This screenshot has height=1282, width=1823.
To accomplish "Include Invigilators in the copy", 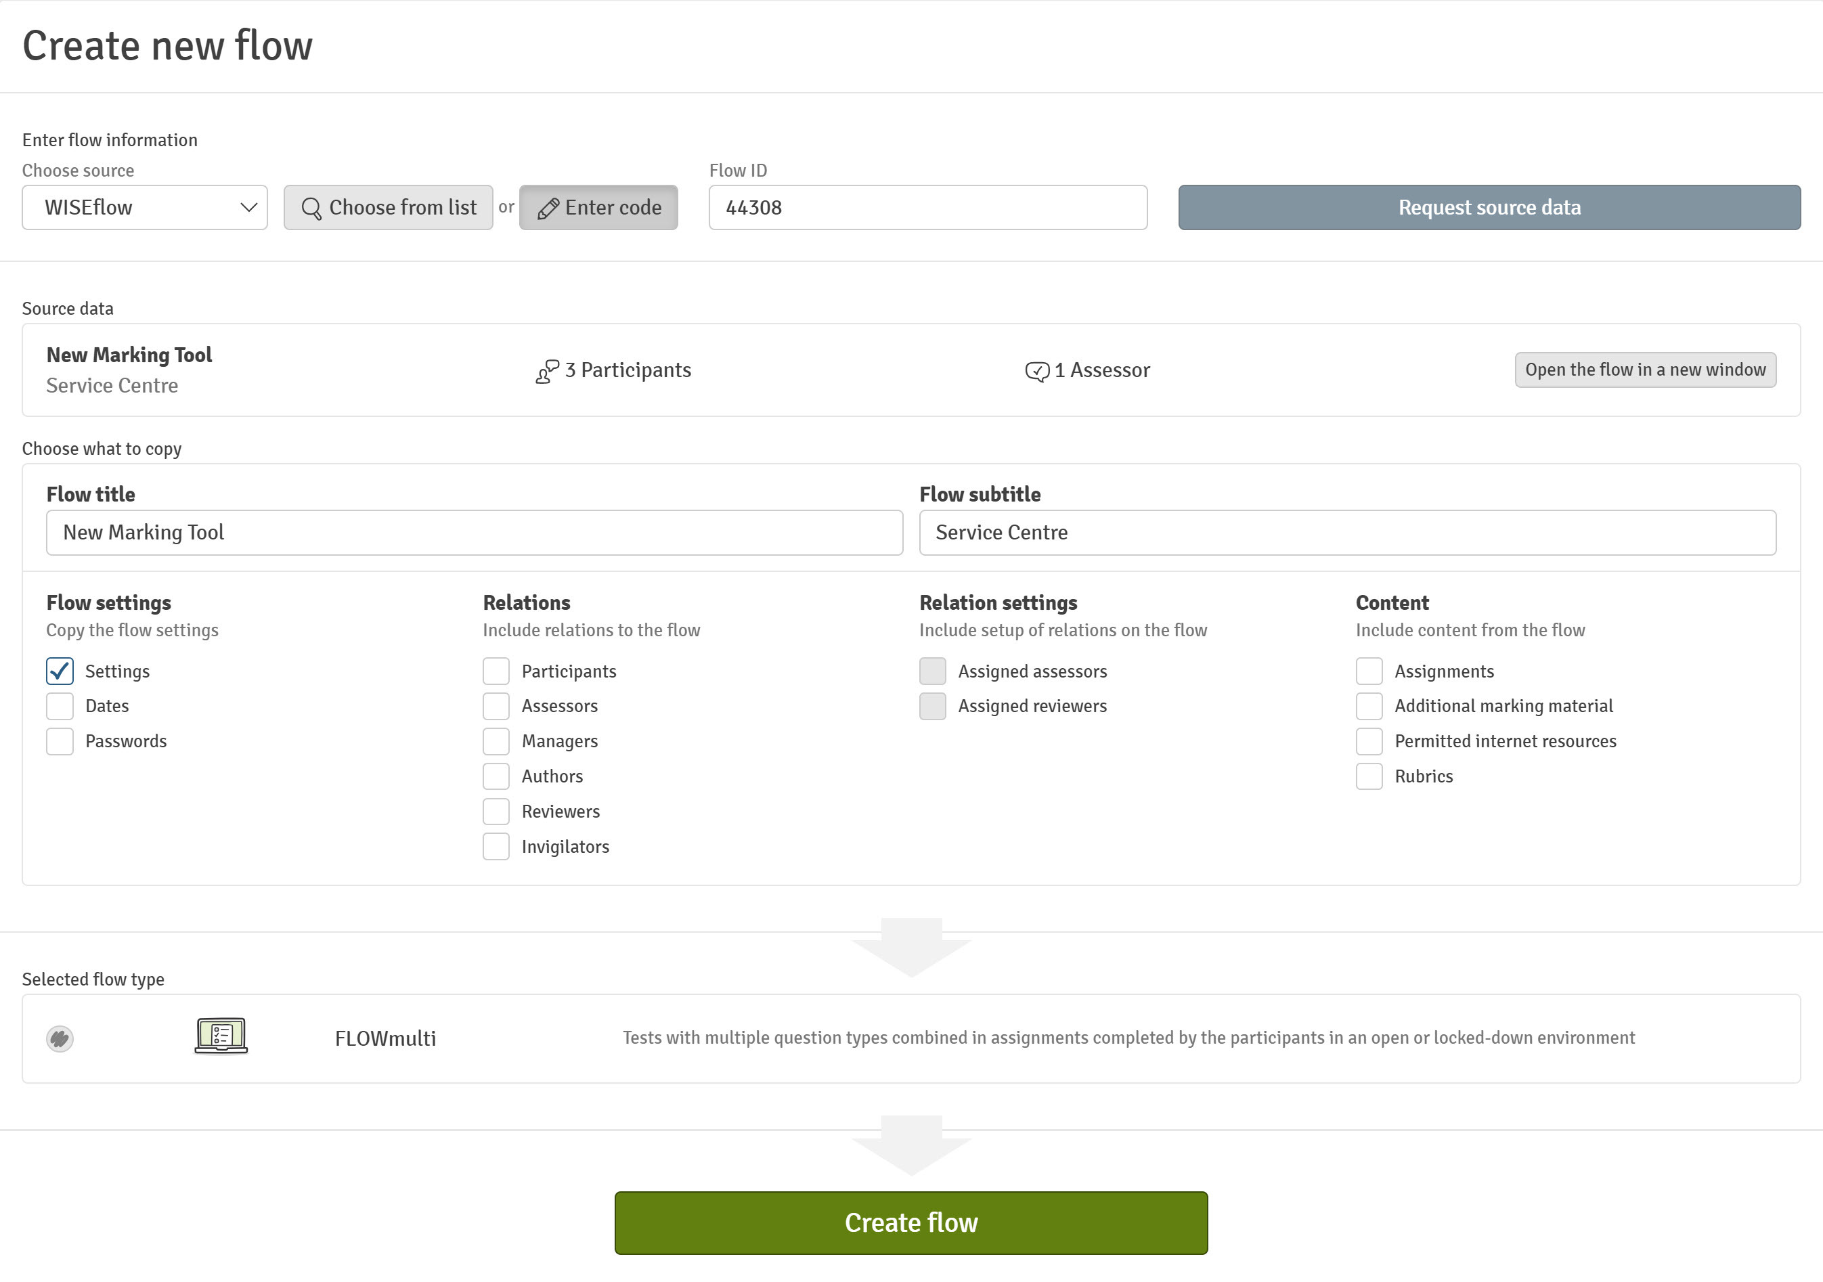I will click(496, 847).
